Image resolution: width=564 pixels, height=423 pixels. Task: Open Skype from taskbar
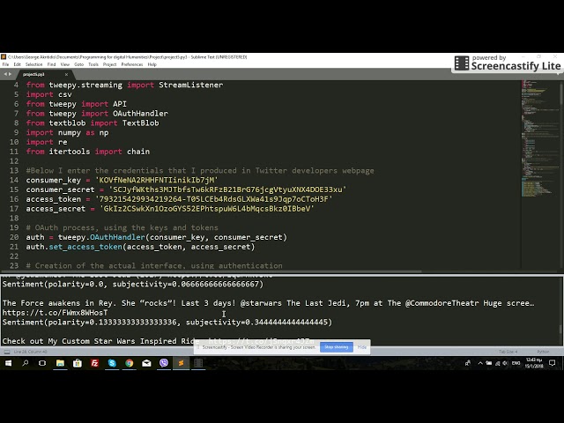(112, 363)
